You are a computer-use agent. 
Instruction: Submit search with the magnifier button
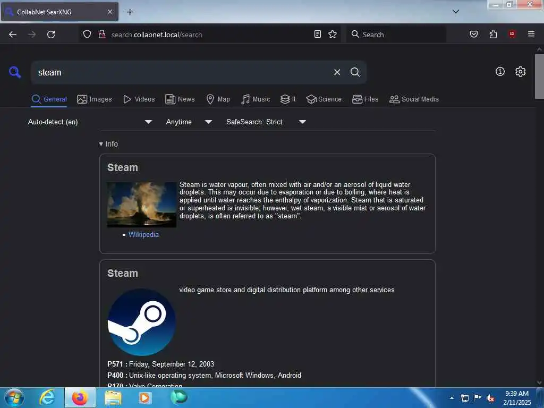pyautogui.click(x=355, y=72)
